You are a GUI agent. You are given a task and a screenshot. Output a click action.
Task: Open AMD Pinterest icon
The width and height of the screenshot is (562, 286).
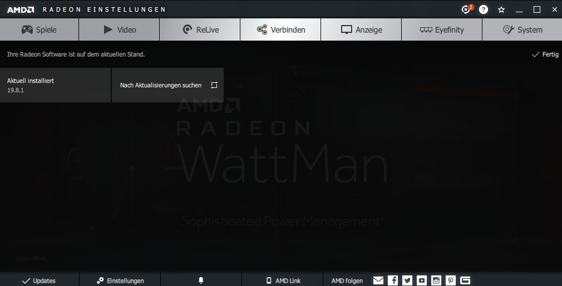click(451, 280)
